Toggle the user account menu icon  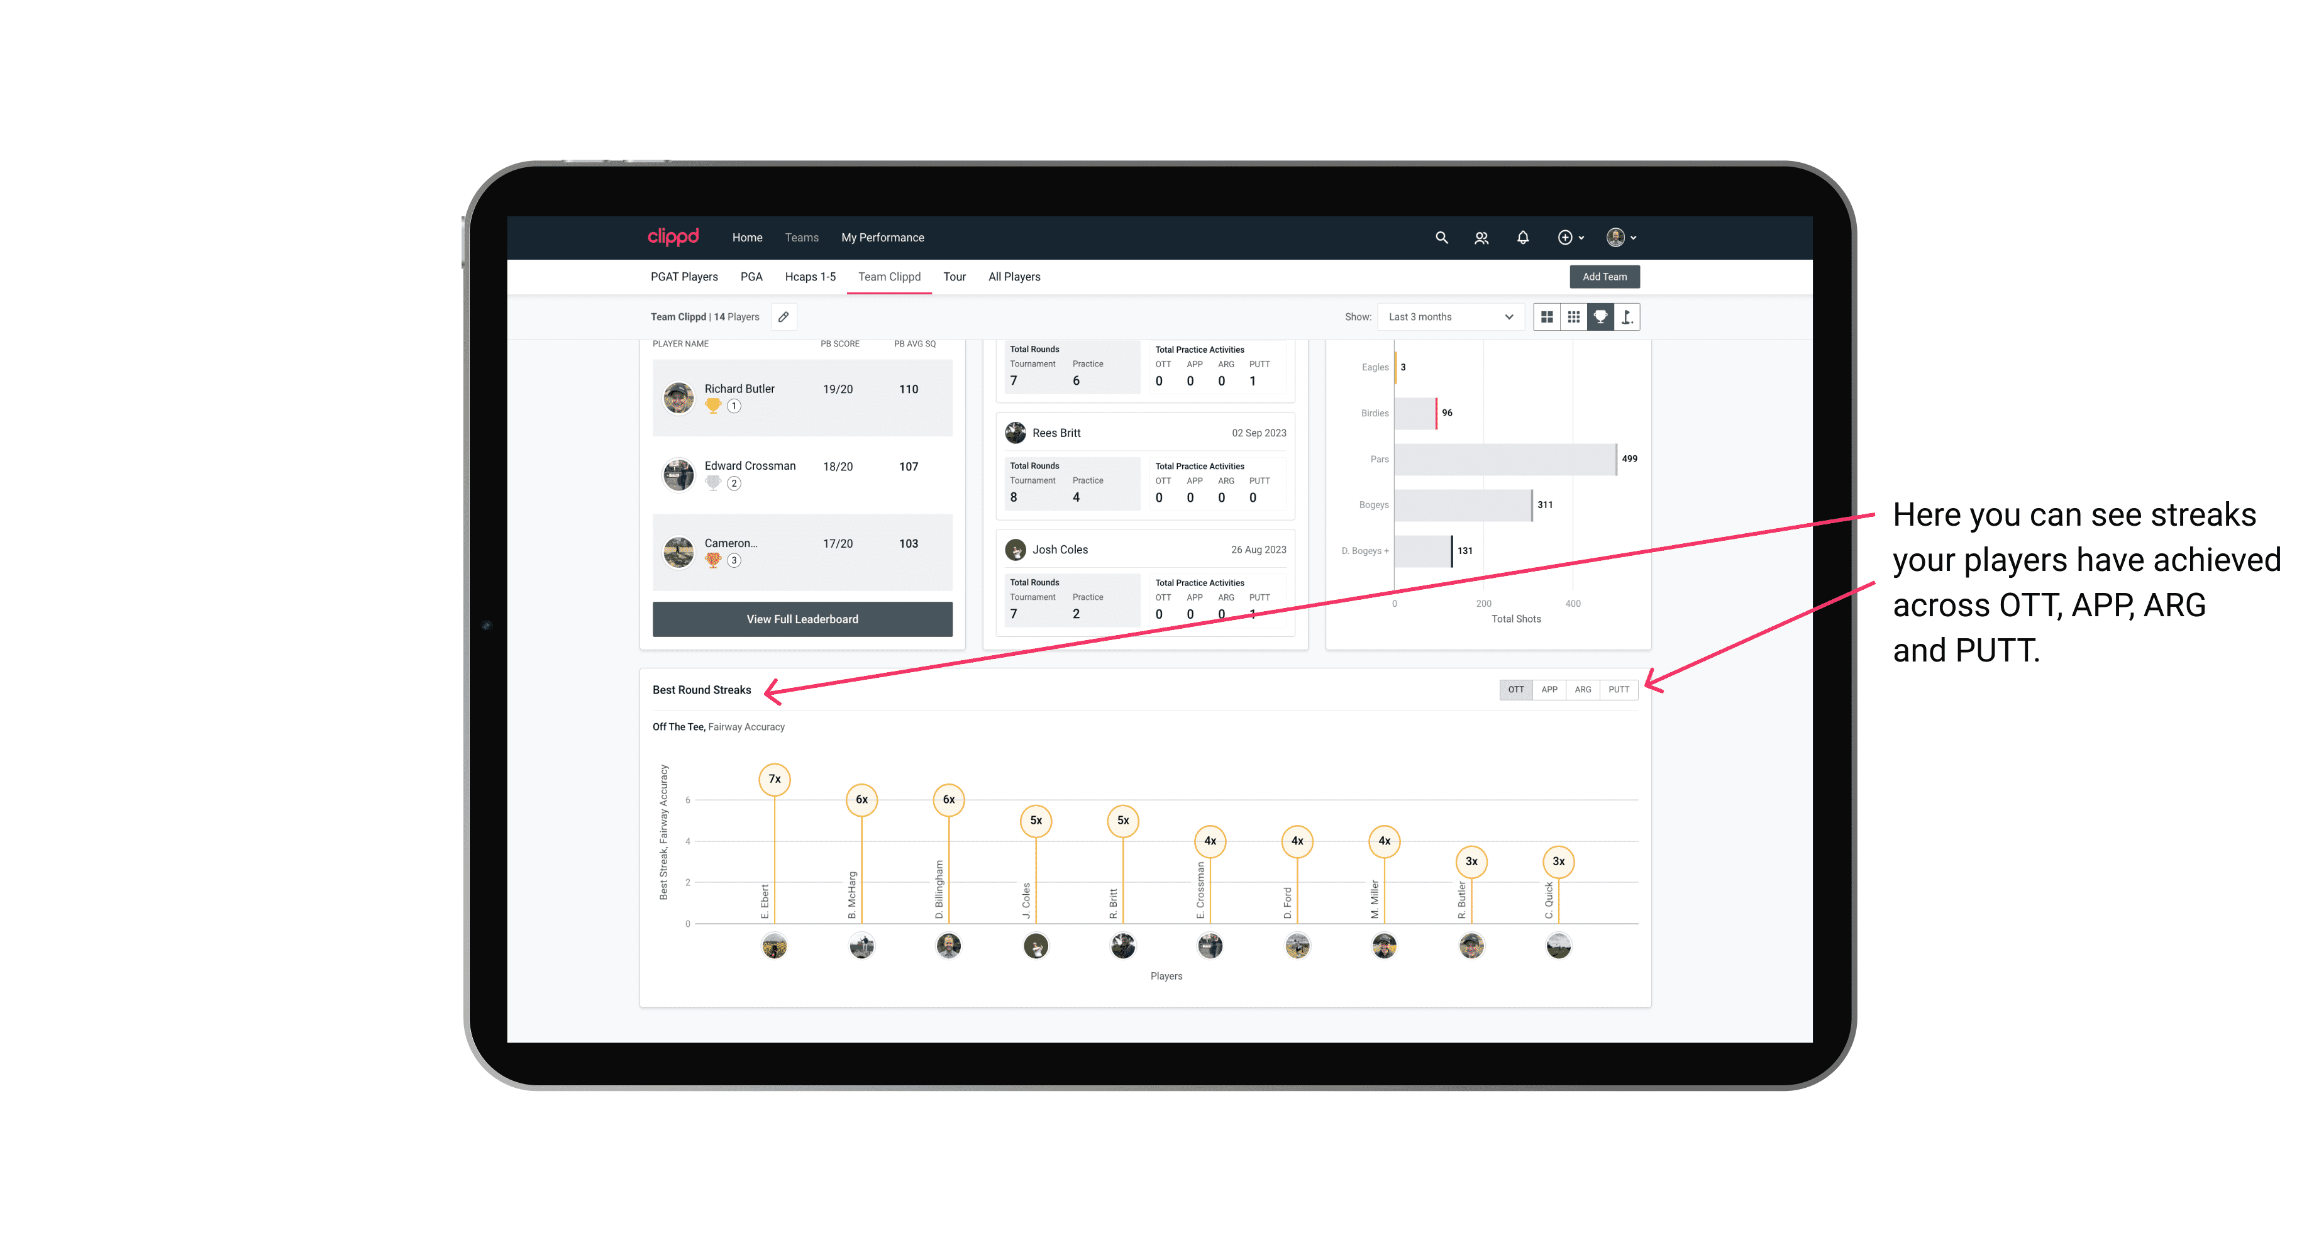[1621, 238]
